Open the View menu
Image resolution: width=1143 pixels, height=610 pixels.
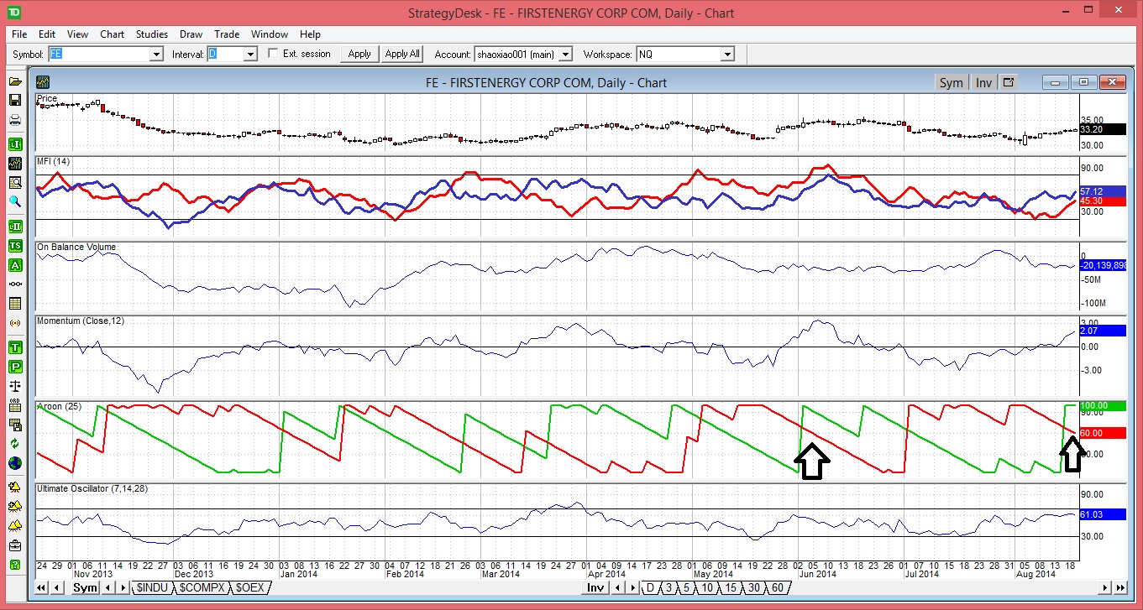[x=77, y=34]
